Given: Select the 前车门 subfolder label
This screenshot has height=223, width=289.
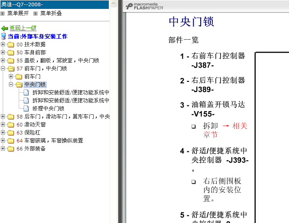Looking at the screenshot, I should [x=32, y=77].
